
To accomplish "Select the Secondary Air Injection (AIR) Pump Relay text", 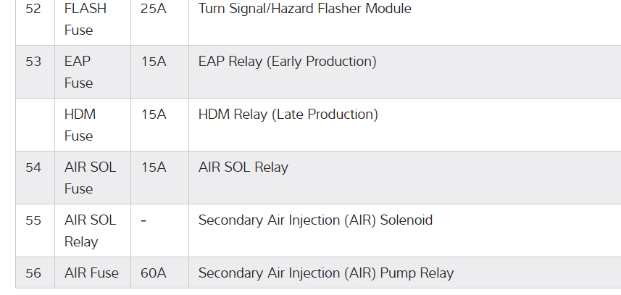I will click(x=325, y=273).
